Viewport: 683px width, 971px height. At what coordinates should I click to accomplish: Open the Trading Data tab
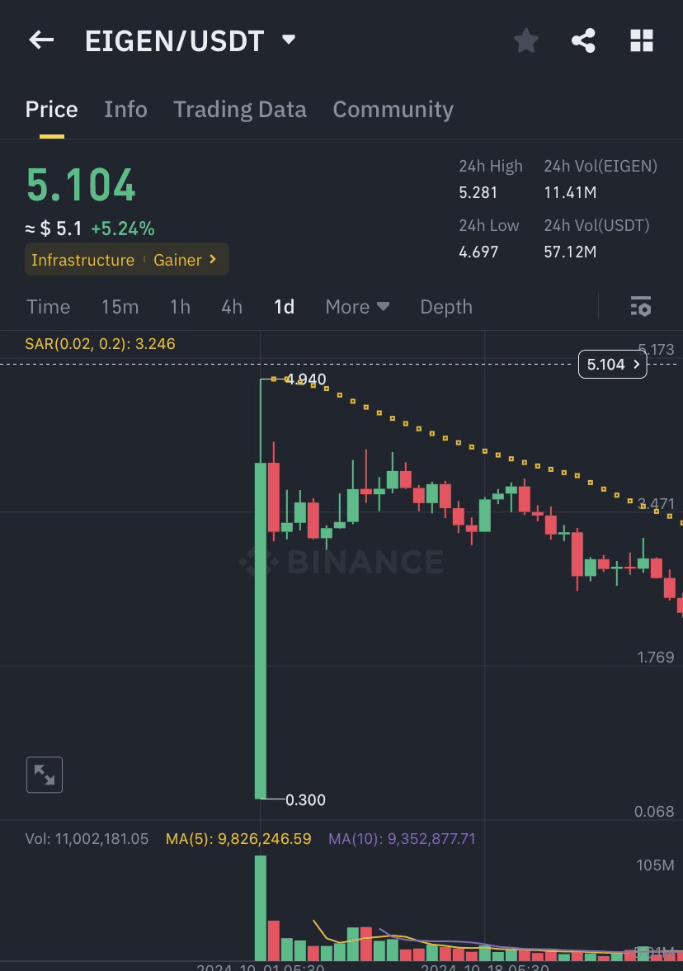click(239, 110)
